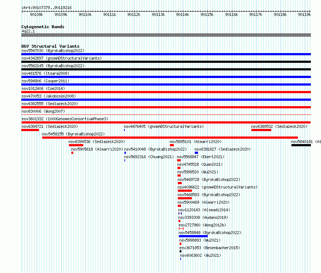This screenshot has width=321, height=273.
Task: Open nsv6381827 (Sedlazeck2020) label
Action: click(x=223, y=149)
